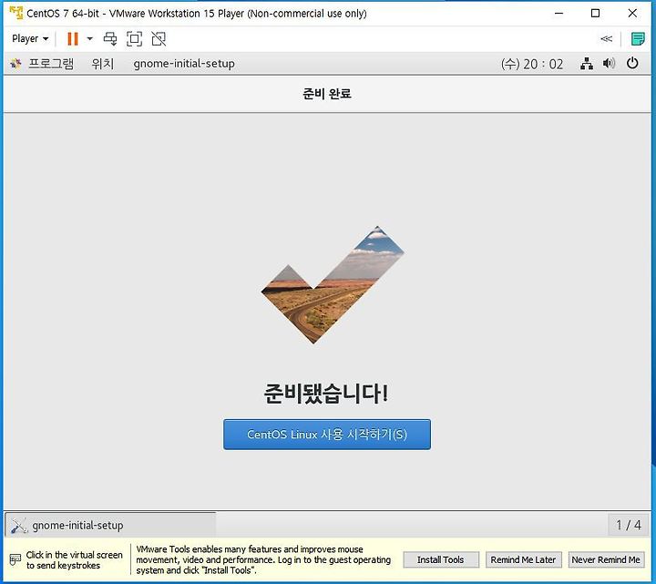Click CentOS Linux 사용 시작하기(S) button
This screenshot has width=656, height=584.
click(x=327, y=435)
